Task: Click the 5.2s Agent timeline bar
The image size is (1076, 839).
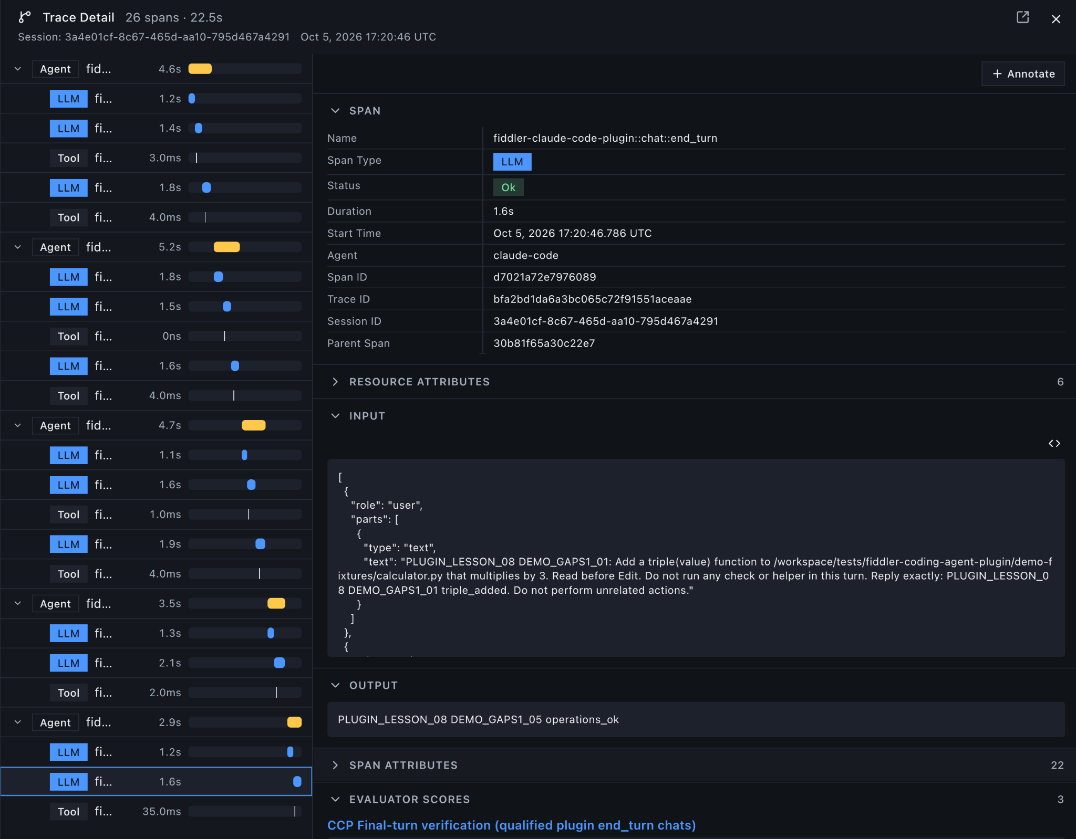Action: pos(227,247)
